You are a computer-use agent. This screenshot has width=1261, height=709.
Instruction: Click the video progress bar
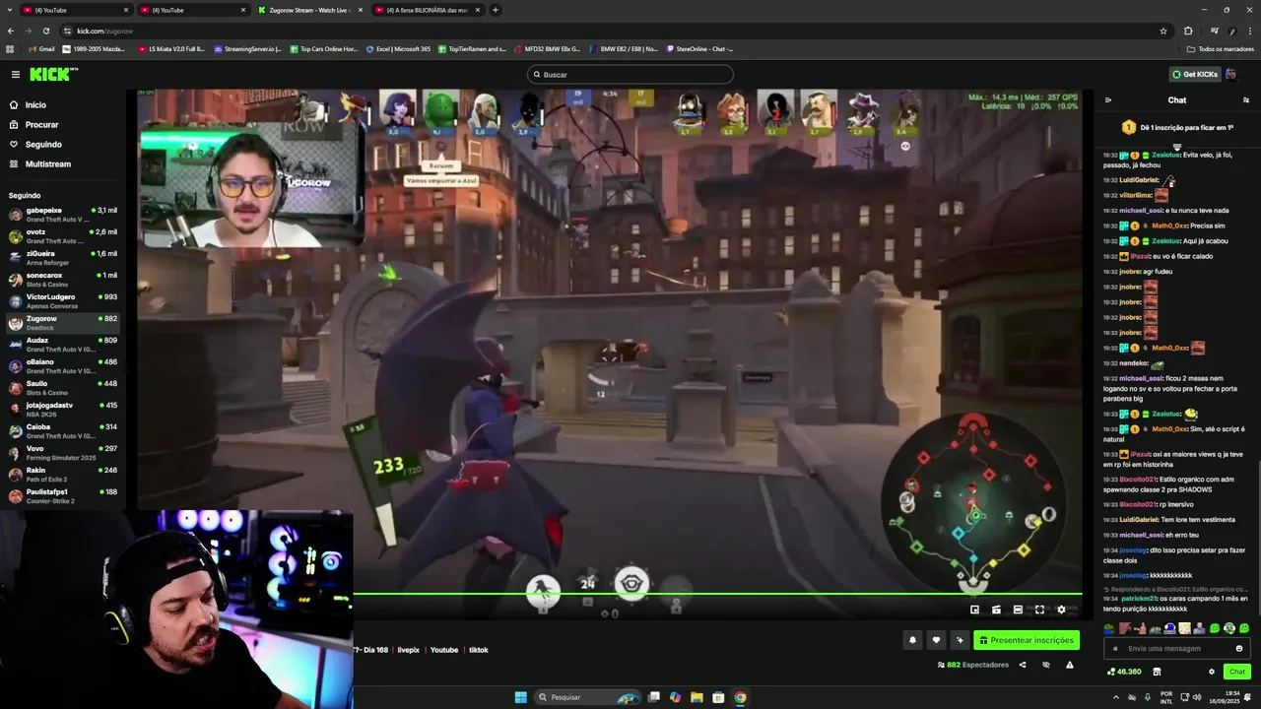[x=717, y=594]
